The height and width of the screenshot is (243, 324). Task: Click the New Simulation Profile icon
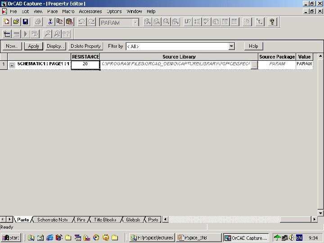pyautogui.click(x=7, y=34)
